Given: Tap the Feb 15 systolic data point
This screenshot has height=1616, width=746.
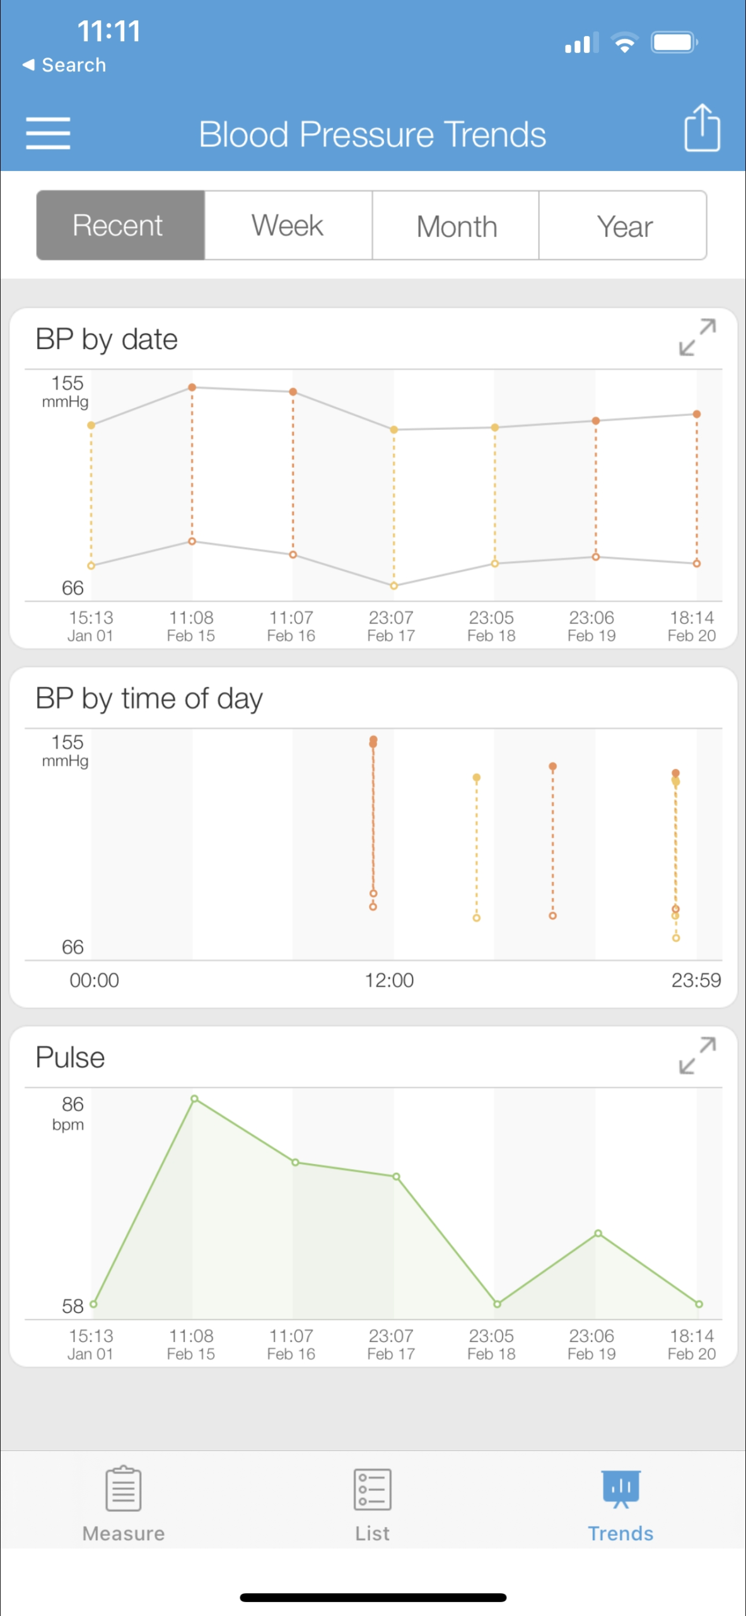Looking at the screenshot, I should coord(192,387).
